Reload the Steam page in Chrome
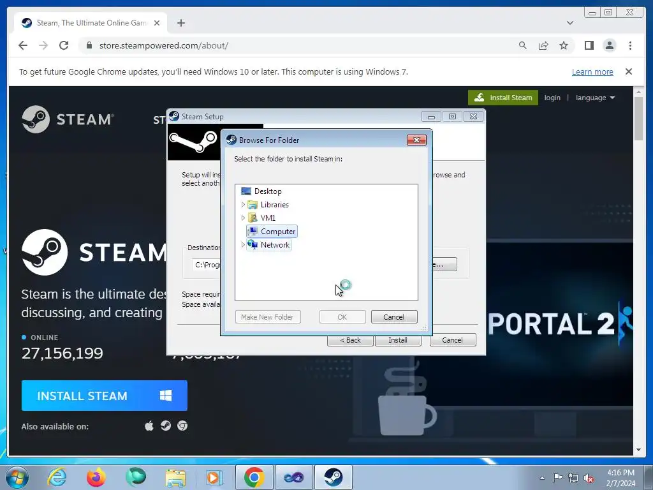 coord(64,45)
